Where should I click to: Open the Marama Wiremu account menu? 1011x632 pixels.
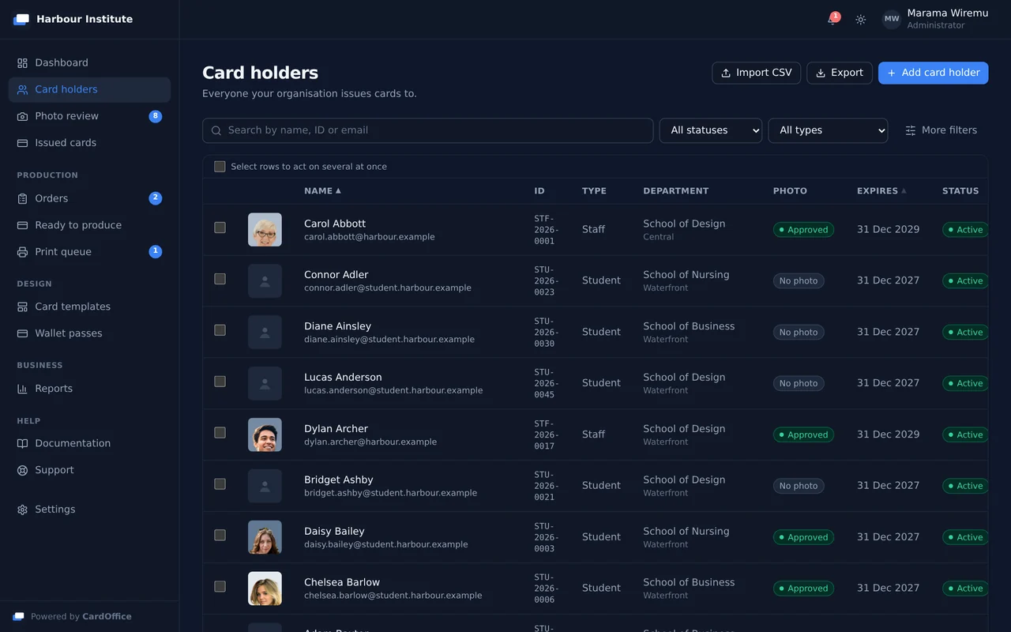tap(935, 19)
